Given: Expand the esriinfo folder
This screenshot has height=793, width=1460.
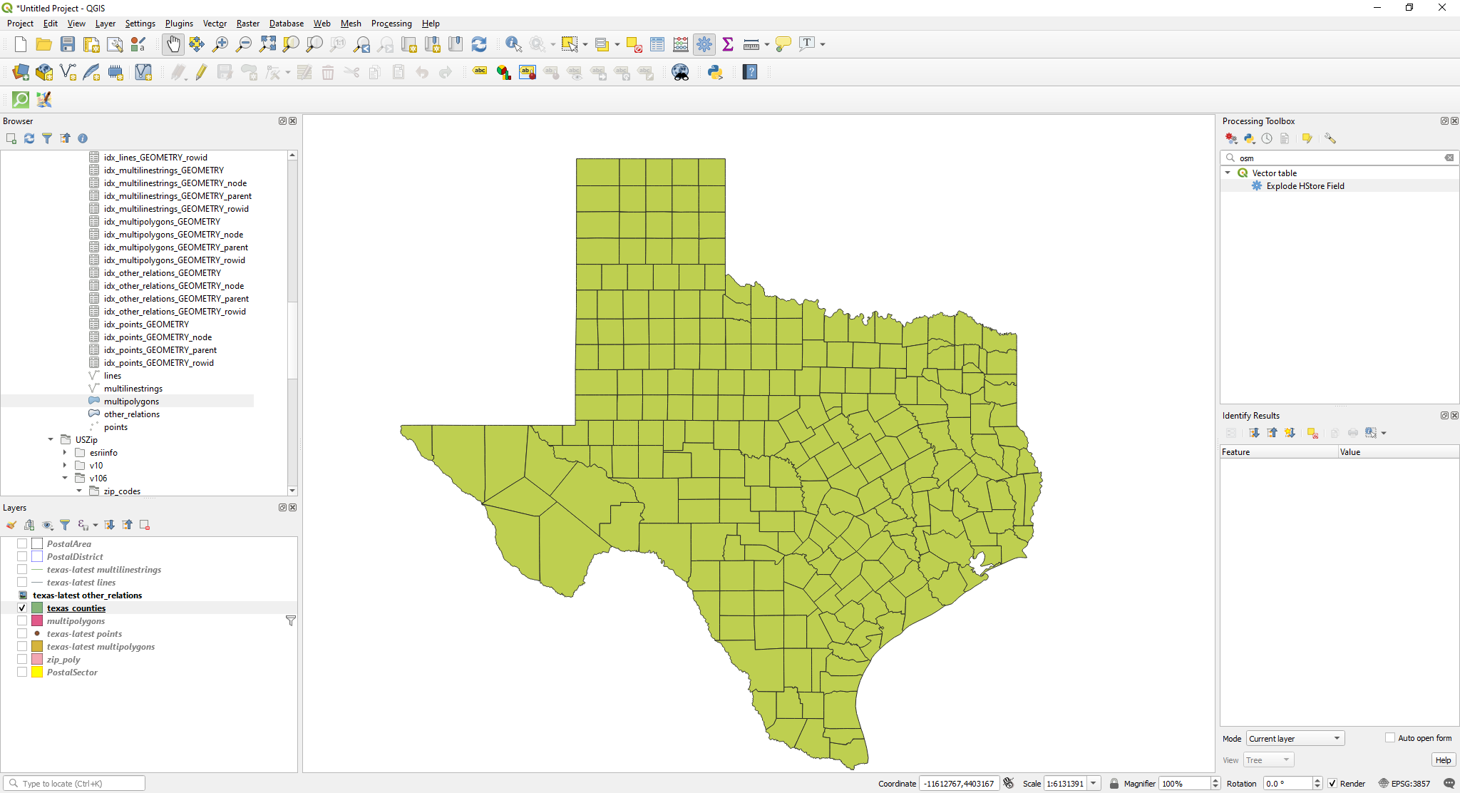Looking at the screenshot, I should pos(65,452).
